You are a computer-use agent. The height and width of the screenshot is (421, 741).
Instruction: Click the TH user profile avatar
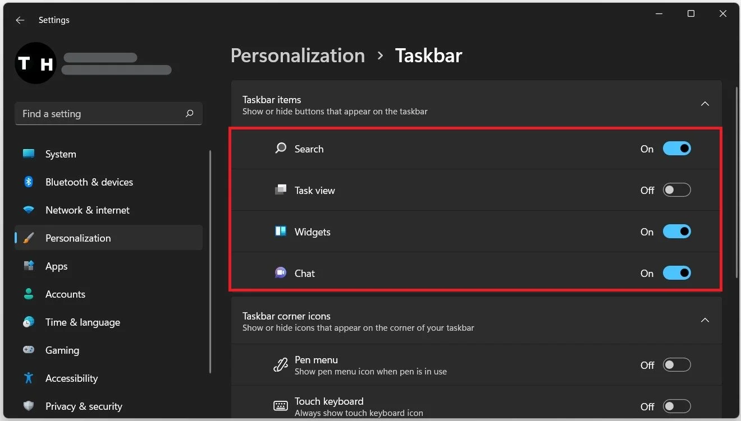[36, 63]
